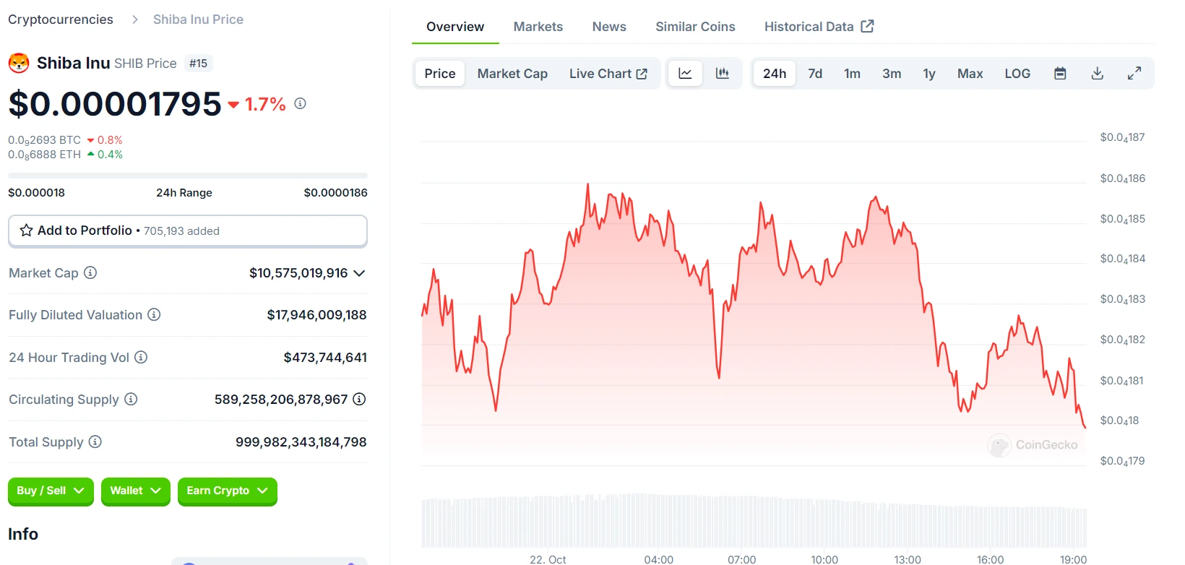The height and width of the screenshot is (565, 1185).
Task: Select the 3m time range
Action: click(892, 74)
